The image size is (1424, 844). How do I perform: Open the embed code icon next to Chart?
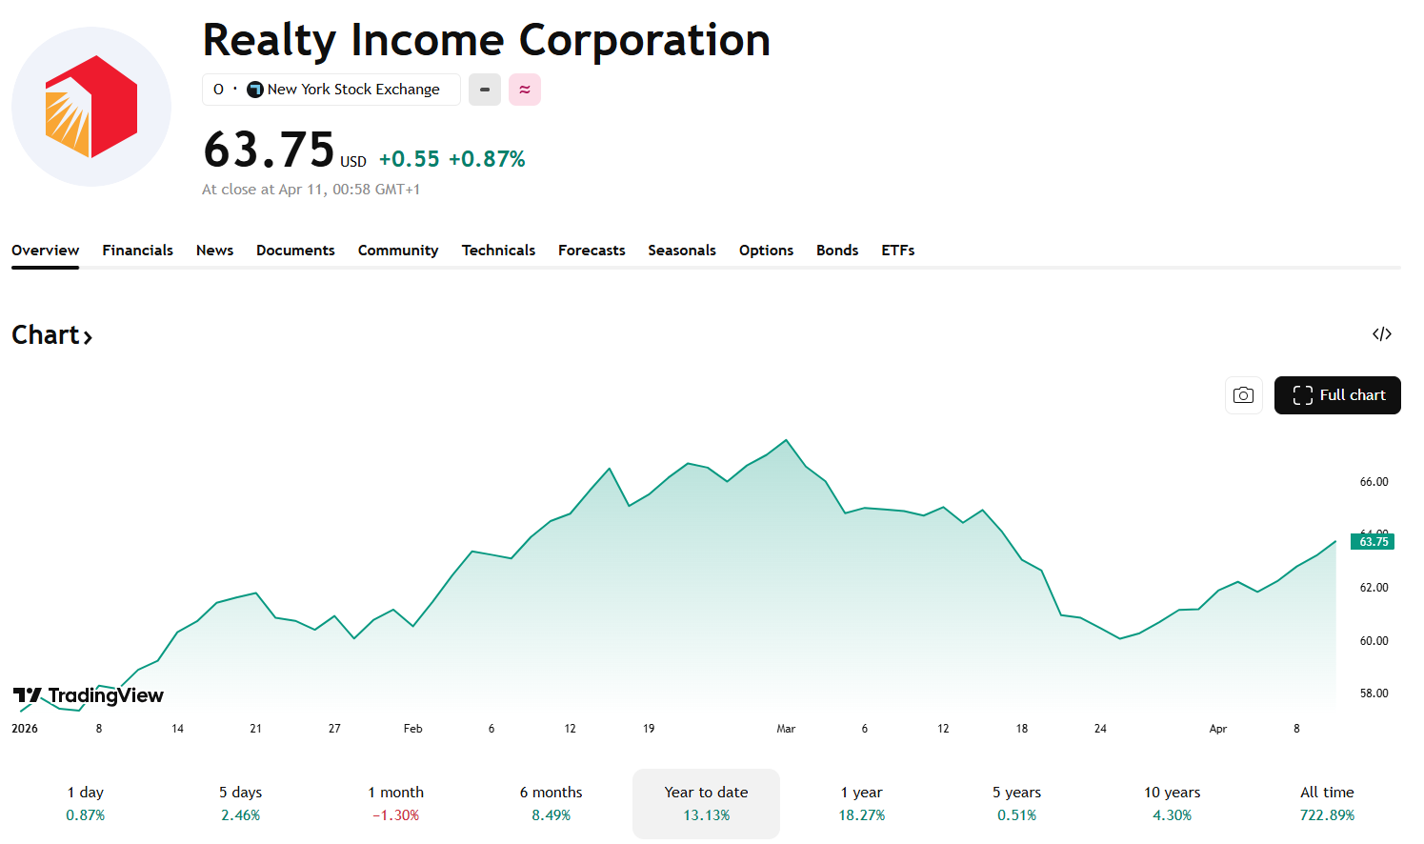(1381, 333)
